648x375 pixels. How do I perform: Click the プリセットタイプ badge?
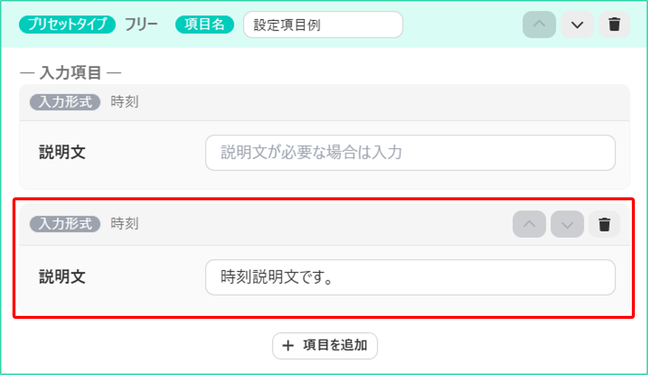click(67, 25)
